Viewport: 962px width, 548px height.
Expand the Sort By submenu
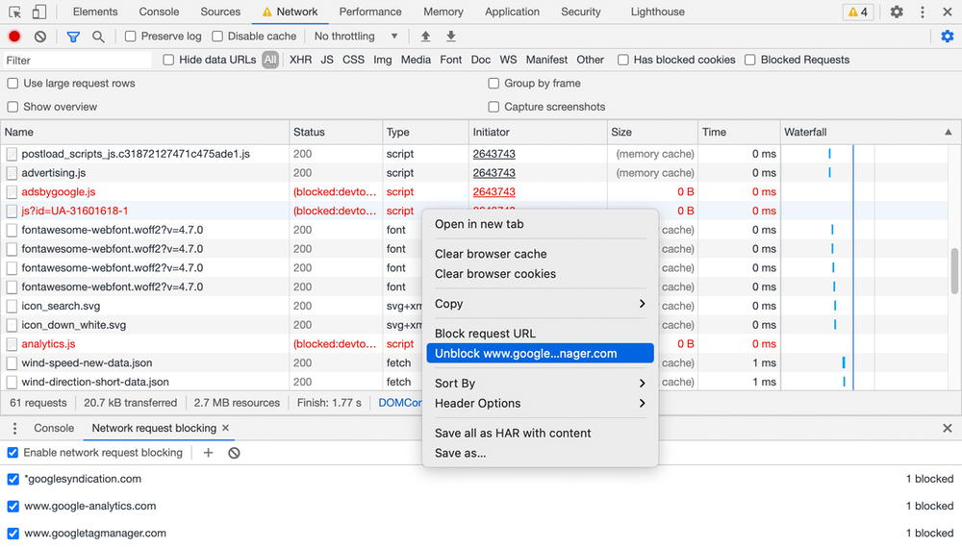540,383
